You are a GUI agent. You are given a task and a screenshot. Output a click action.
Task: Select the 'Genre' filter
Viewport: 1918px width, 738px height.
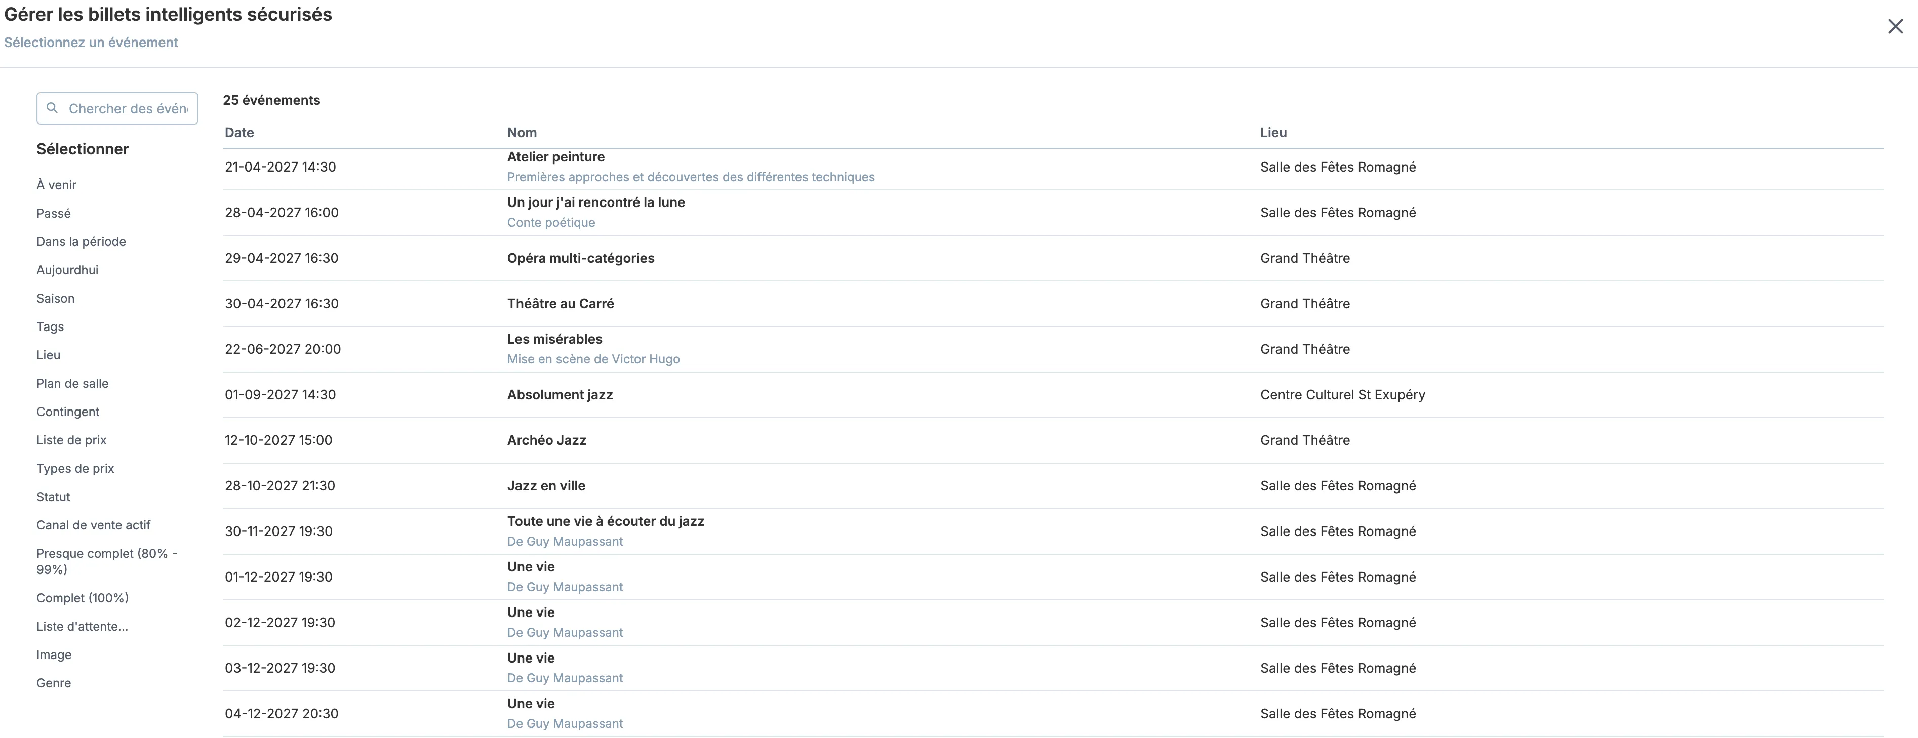pos(54,682)
